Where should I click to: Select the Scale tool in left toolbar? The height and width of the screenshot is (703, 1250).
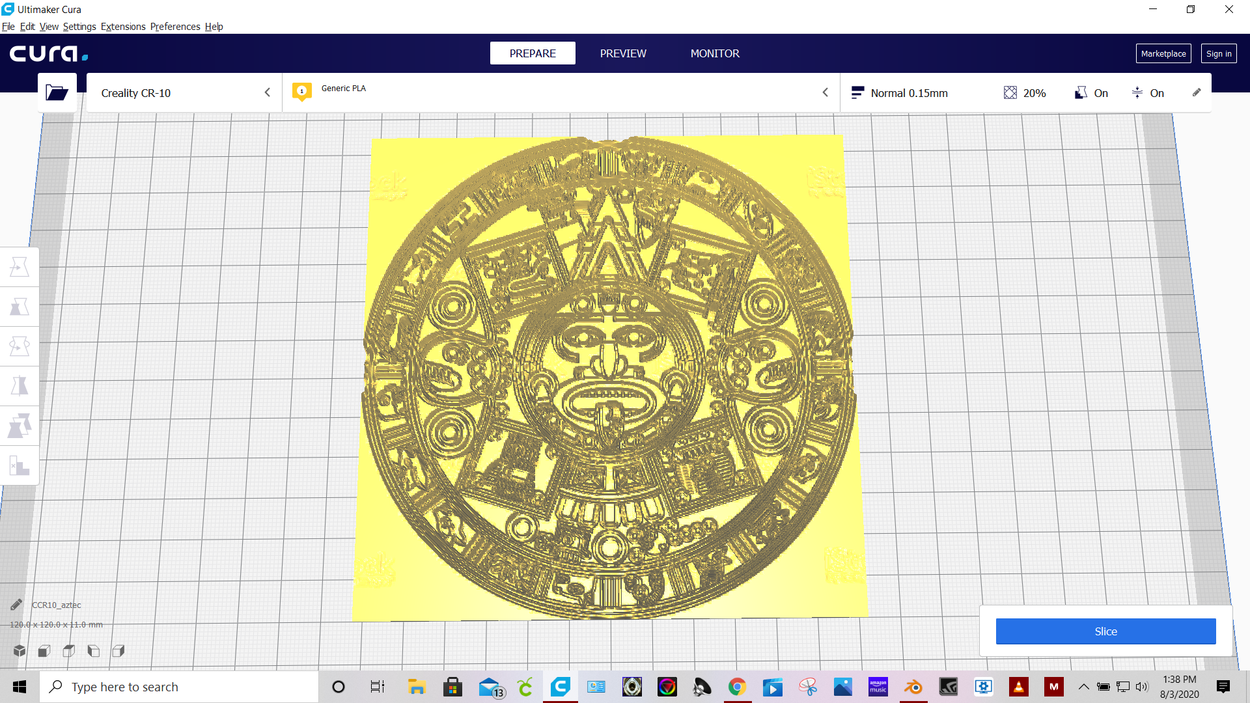pos(20,307)
